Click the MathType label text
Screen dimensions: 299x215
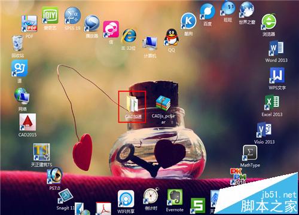pyautogui.click(x=250, y=165)
